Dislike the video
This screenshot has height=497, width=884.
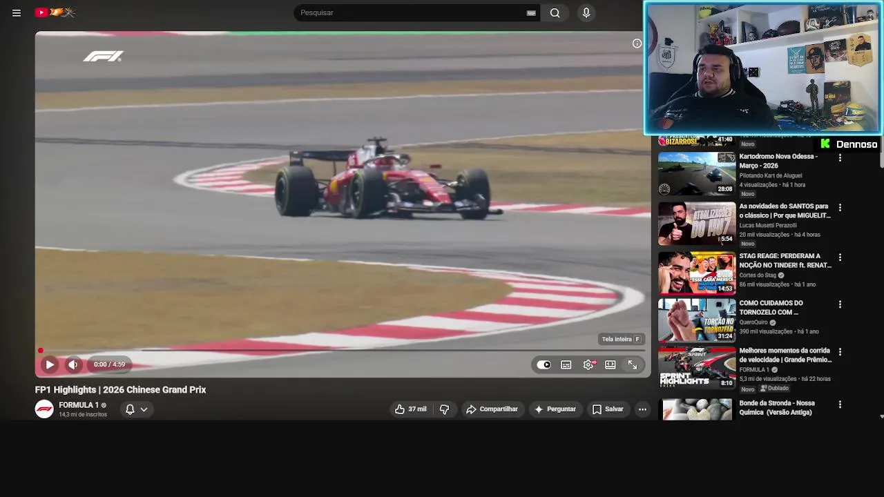445,409
